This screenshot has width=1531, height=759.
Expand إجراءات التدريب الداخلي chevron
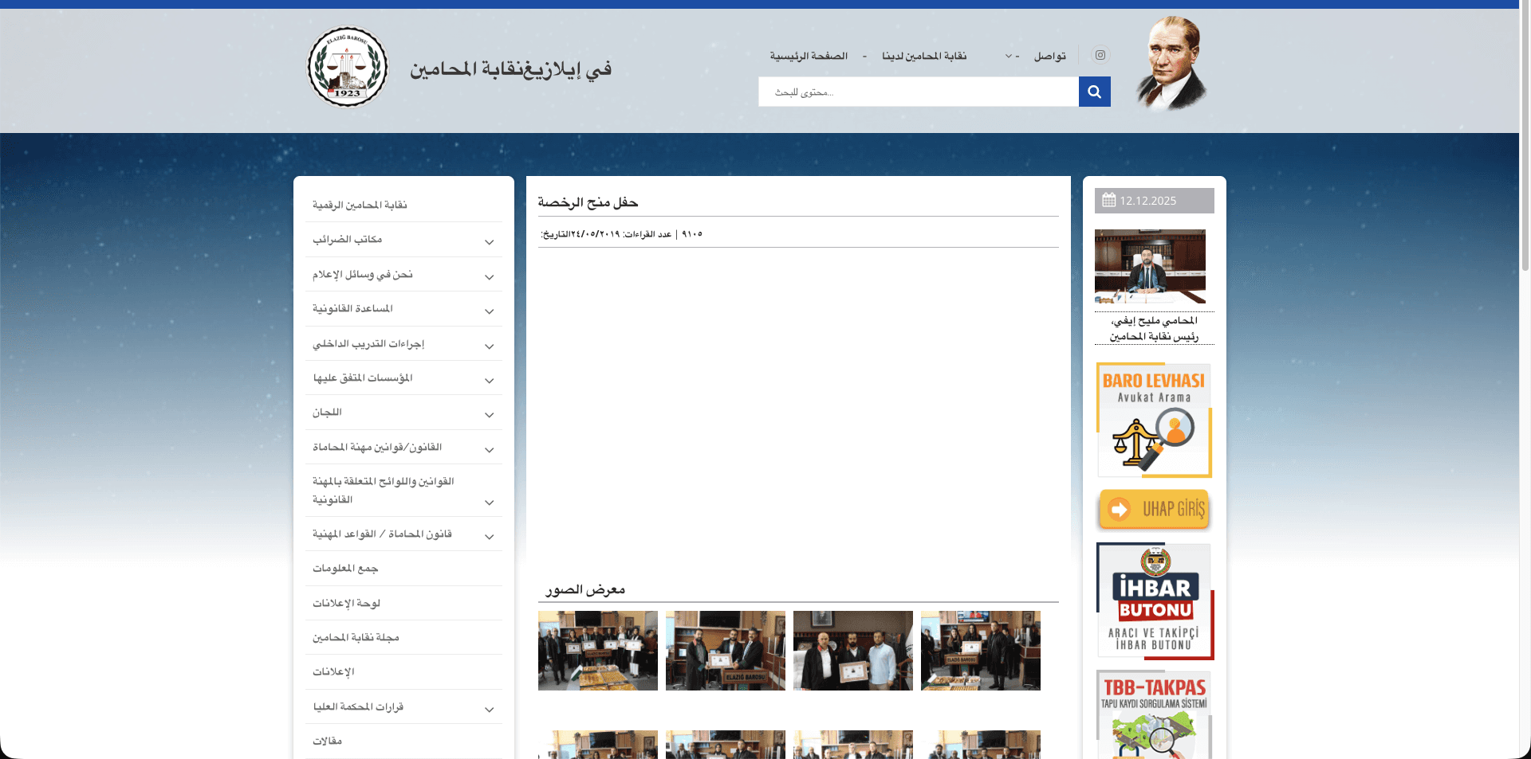pos(490,346)
